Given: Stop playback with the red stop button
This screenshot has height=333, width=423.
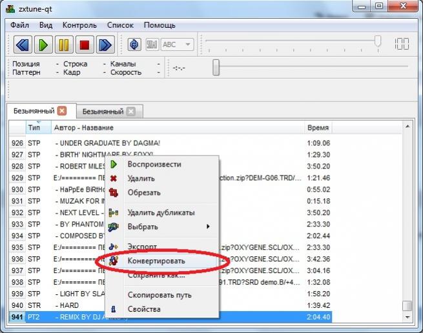Looking at the screenshot, I should pos(84,45).
